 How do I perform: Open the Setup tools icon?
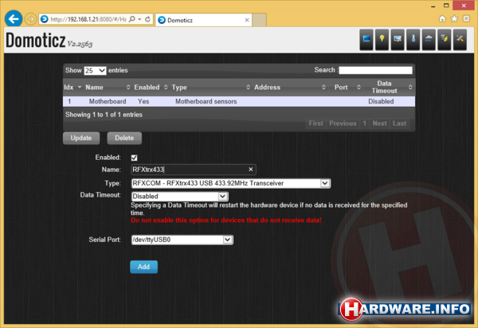(460, 40)
